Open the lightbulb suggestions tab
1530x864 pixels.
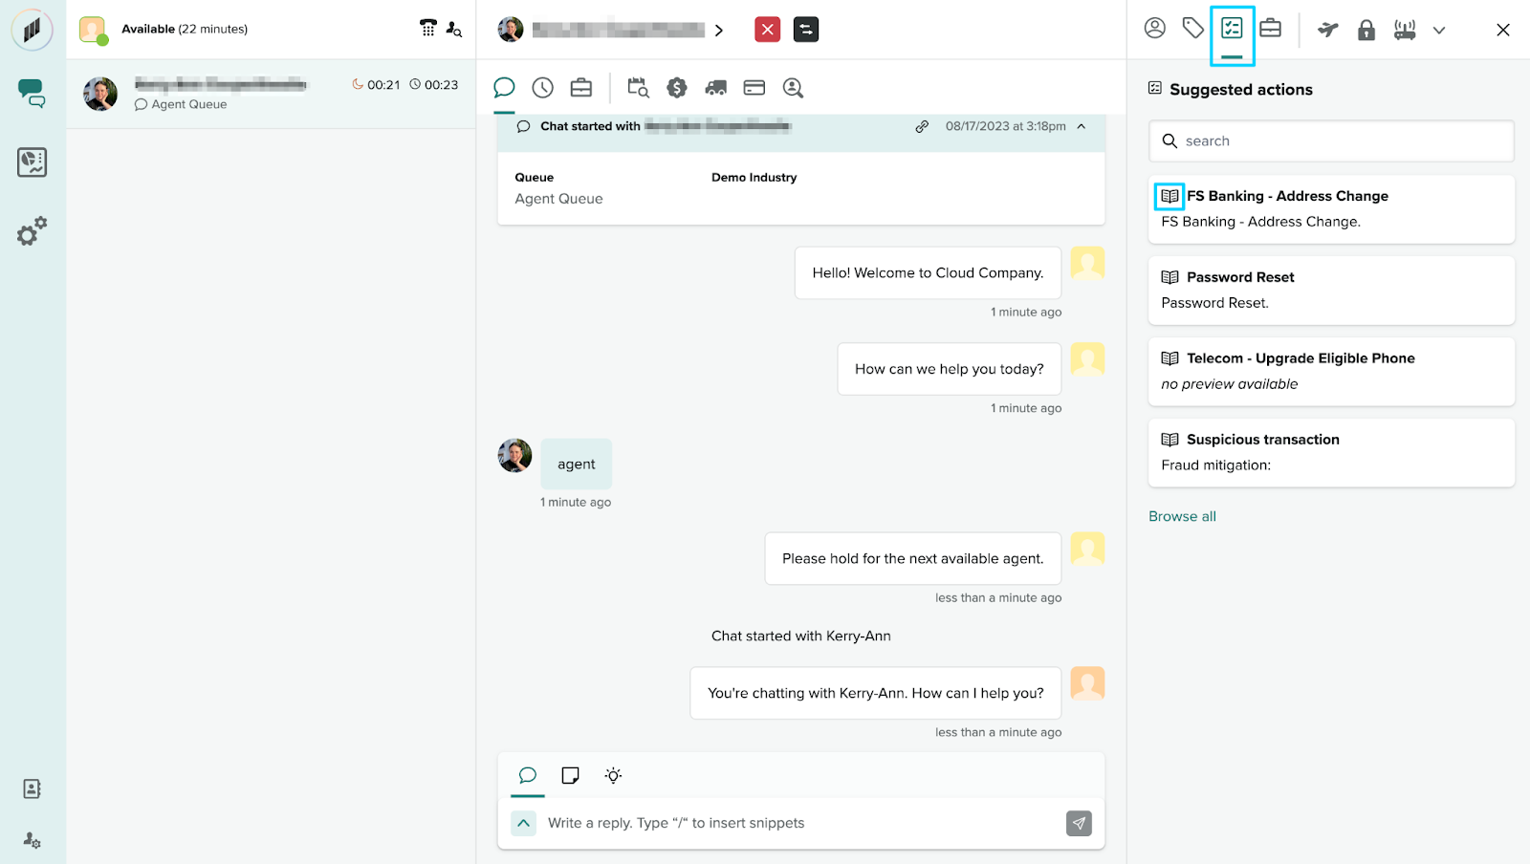pyautogui.click(x=614, y=775)
